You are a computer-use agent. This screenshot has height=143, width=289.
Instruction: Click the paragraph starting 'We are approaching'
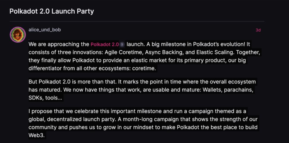tap(140, 57)
